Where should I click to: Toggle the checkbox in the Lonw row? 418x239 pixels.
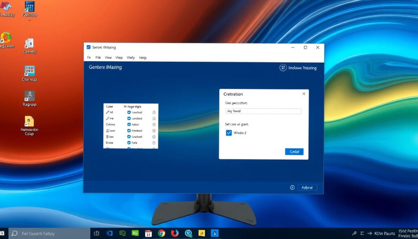click(x=129, y=131)
